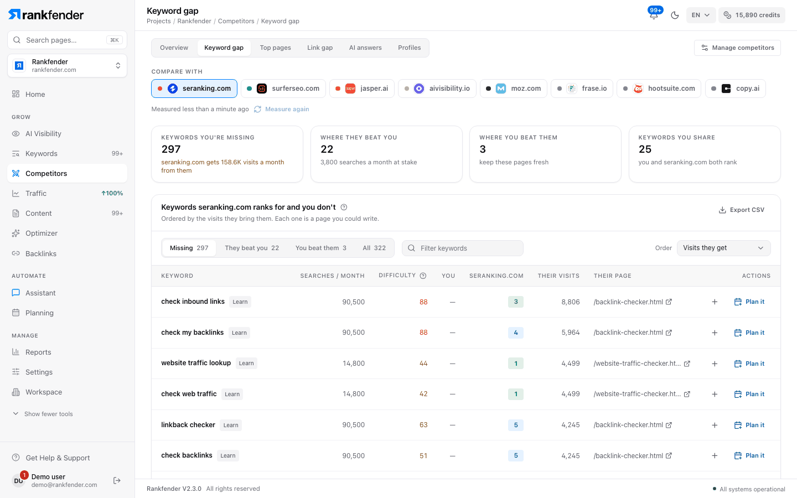797x498 pixels.
Task: Switch to the Top pages tab
Action: 275,48
